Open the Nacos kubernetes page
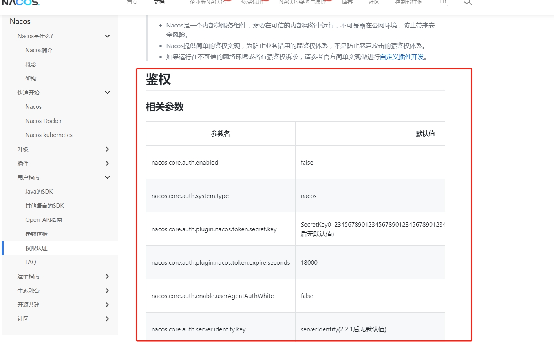The width and height of the screenshot is (554, 342). click(x=49, y=135)
